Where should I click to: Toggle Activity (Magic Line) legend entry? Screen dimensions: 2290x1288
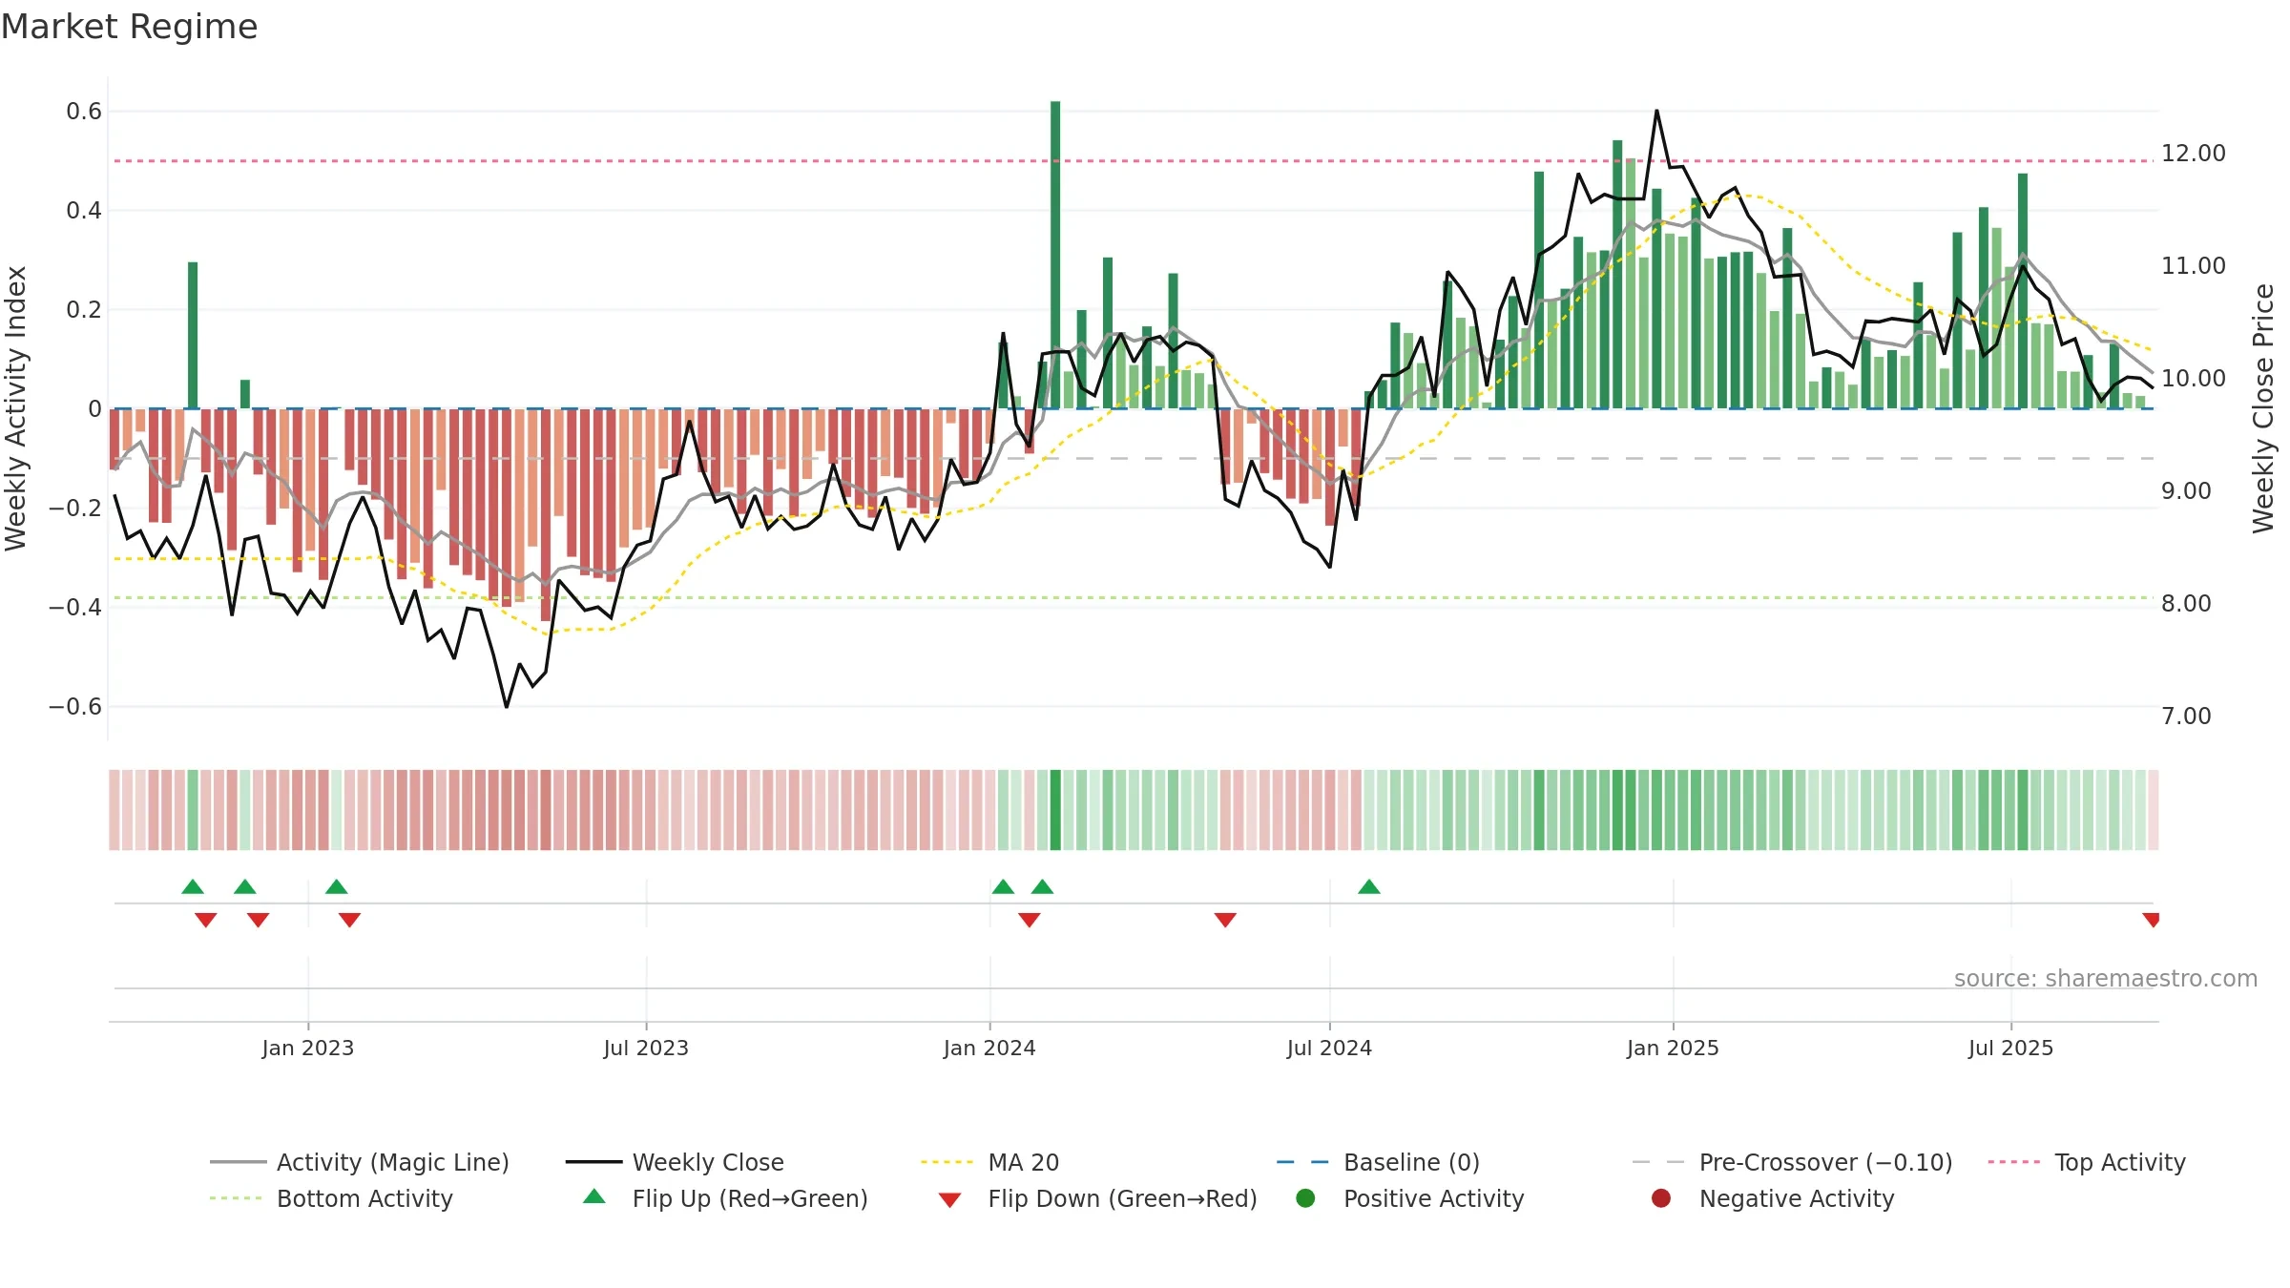click(x=360, y=1162)
